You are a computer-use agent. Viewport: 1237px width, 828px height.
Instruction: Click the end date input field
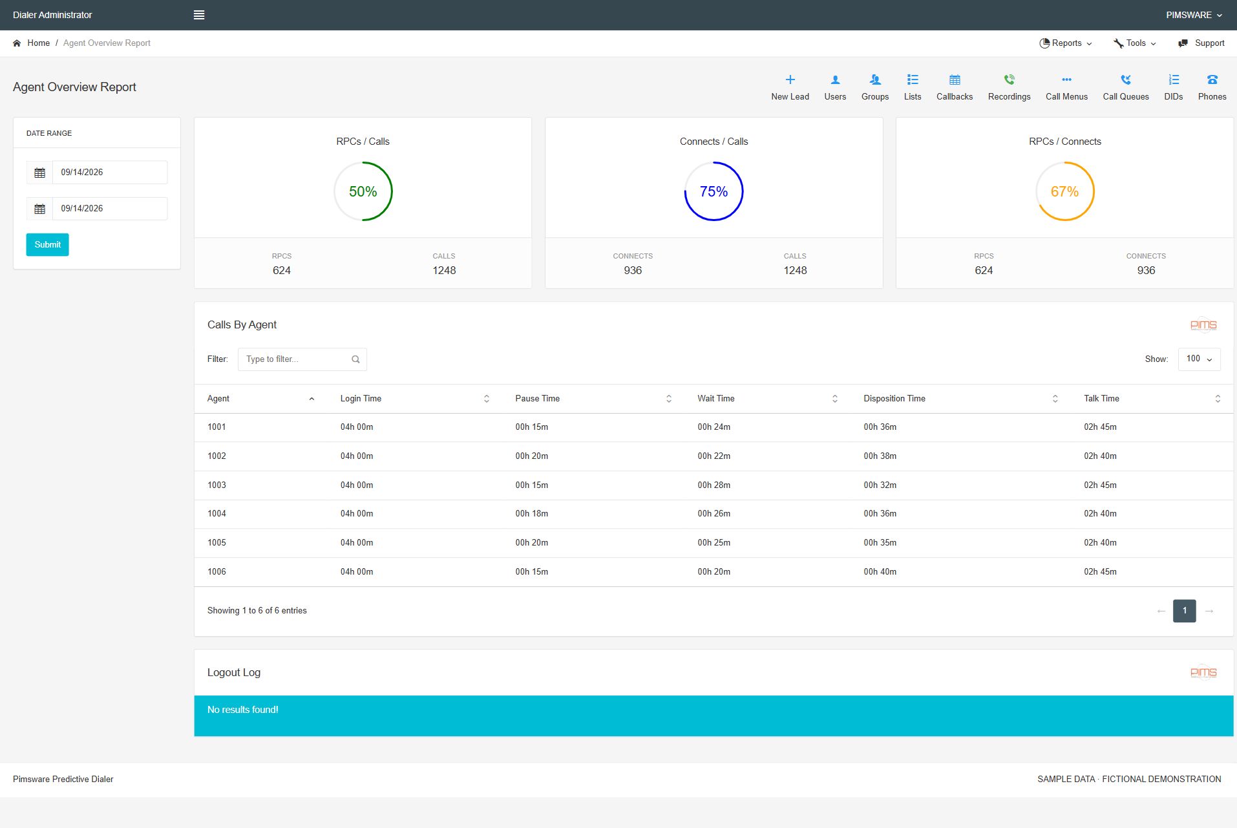(x=110, y=209)
